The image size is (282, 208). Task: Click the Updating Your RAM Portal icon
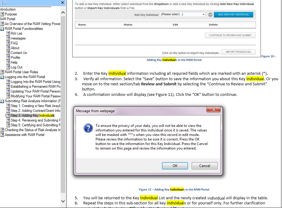point(8,91)
